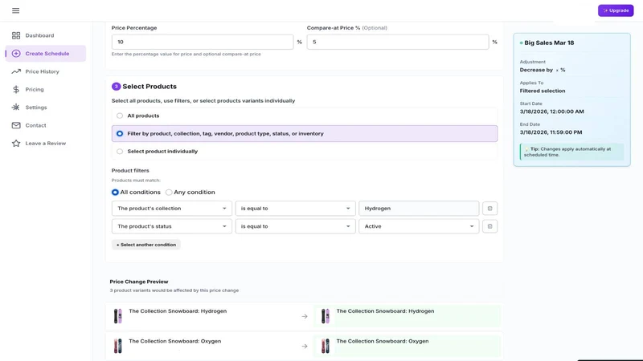Click the Select Products heading

click(x=149, y=87)
